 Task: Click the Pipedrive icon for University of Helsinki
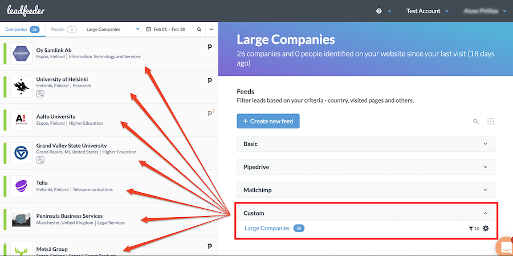click(x=210, y=80)
